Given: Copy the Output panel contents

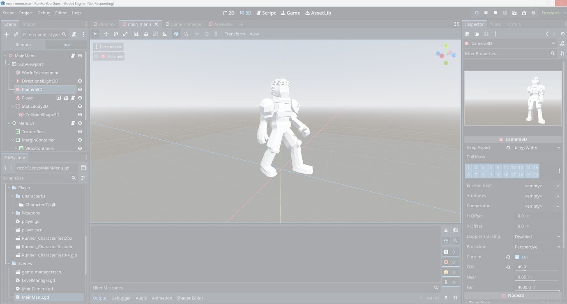Looking at the screenshot, I should pyautogui.click(x=455, y=230).
